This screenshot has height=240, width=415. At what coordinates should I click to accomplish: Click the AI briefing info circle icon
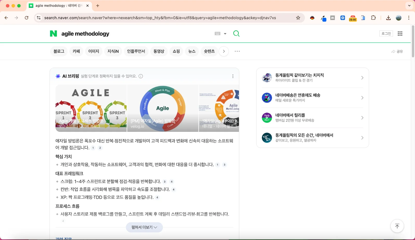[141, 76]
